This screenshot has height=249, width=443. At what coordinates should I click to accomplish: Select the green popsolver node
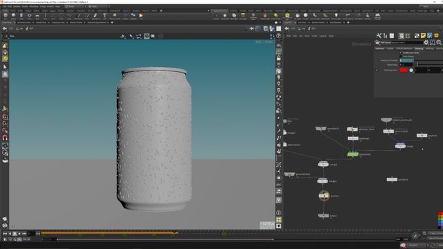pos(352,154)
